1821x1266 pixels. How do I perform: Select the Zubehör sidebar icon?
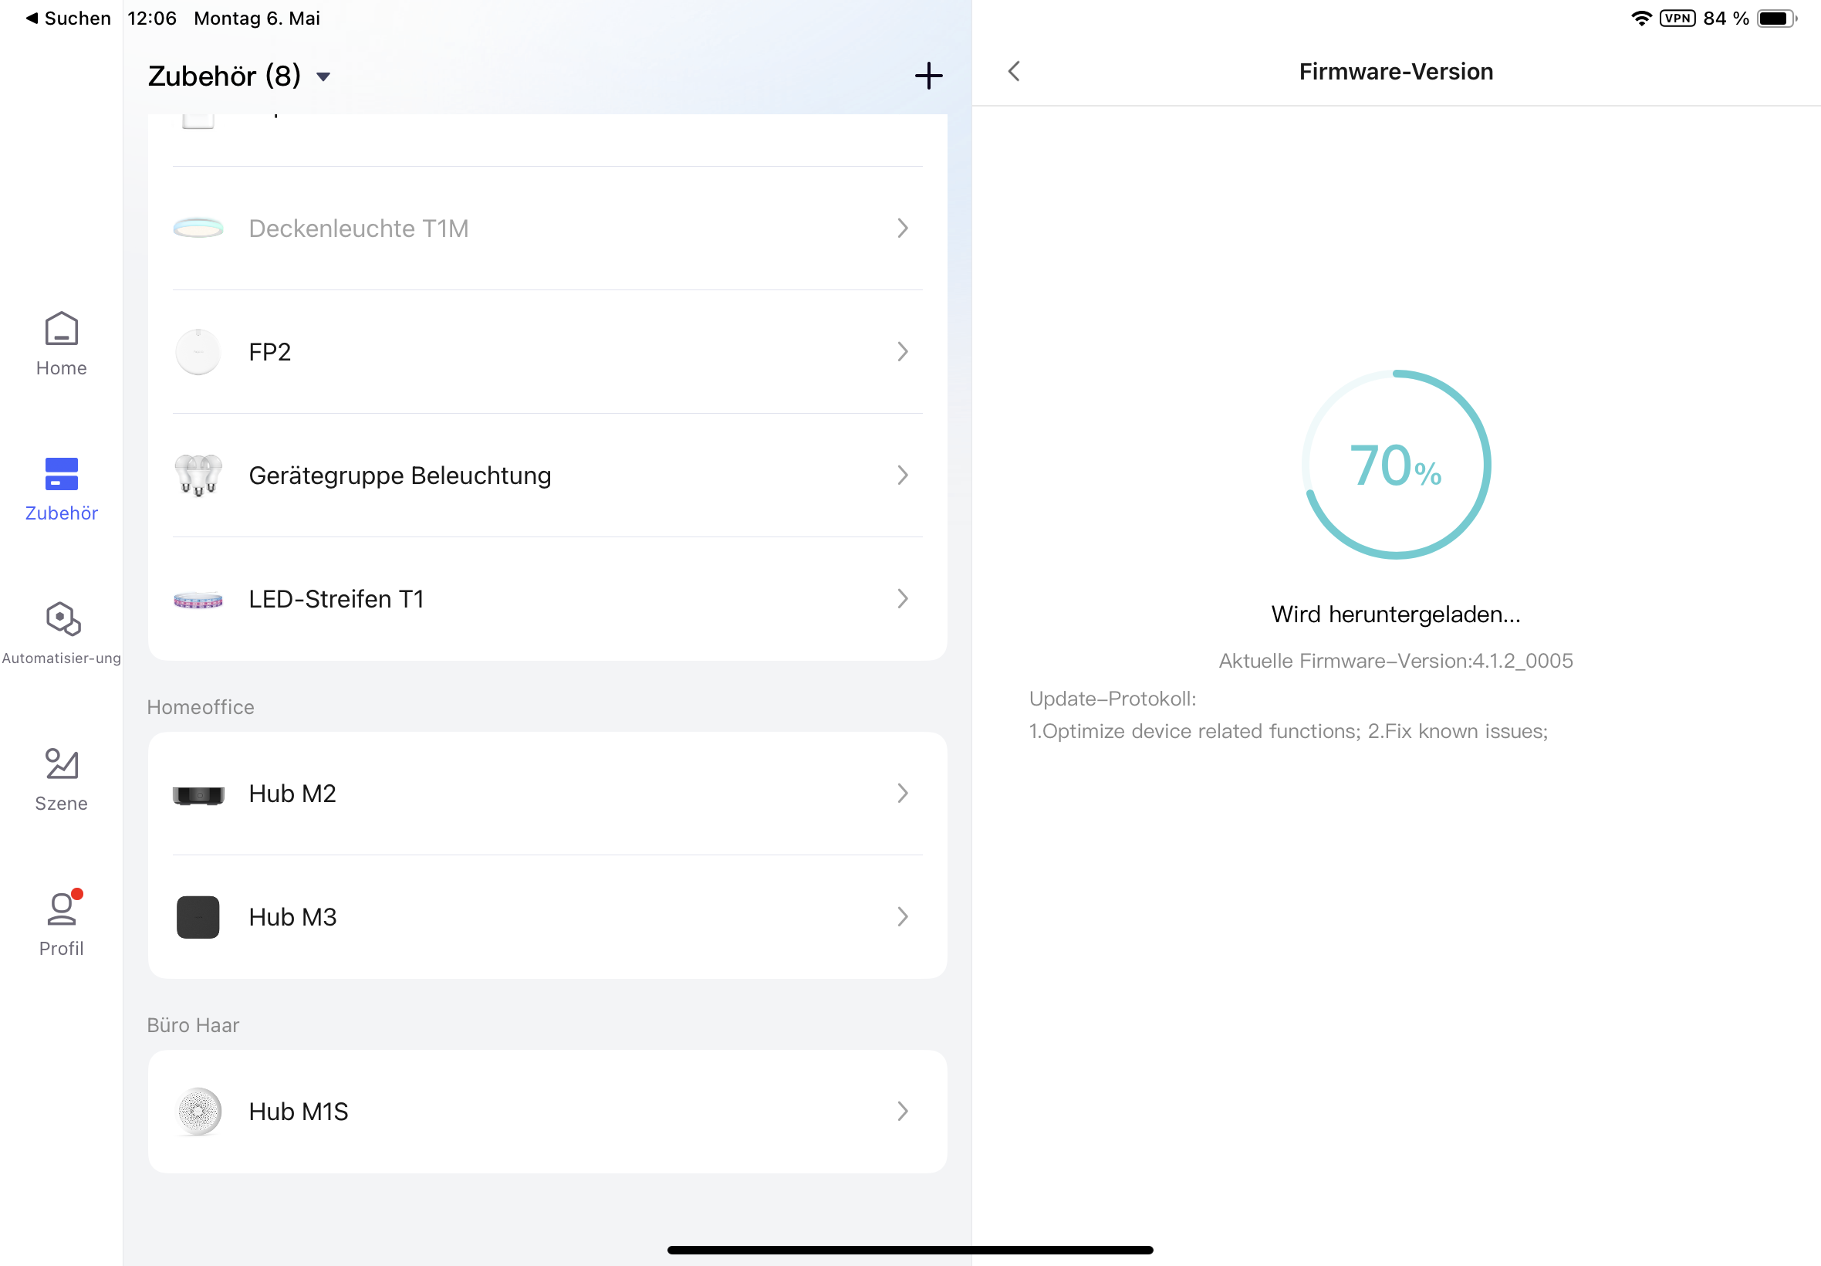click(61, 474)
